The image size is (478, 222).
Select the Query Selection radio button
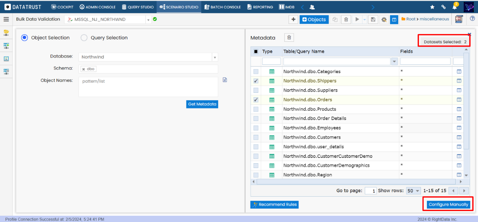(x=84, y=38)
